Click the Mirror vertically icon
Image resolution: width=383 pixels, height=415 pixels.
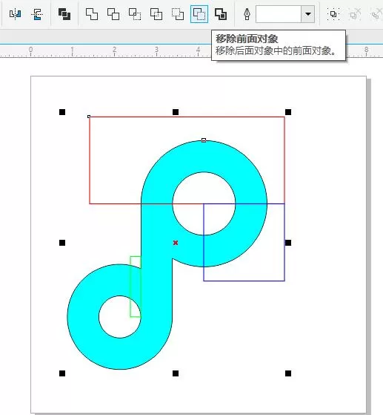point(37,14)
